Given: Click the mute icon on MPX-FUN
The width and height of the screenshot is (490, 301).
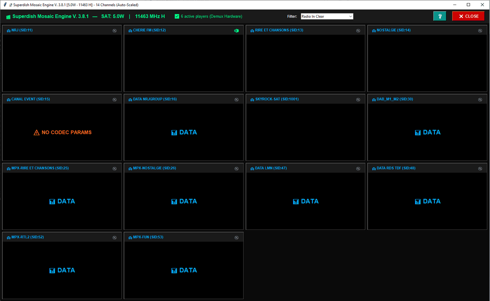Looking at the screenshot, I should pyautogui.click(x=237, y=238).
